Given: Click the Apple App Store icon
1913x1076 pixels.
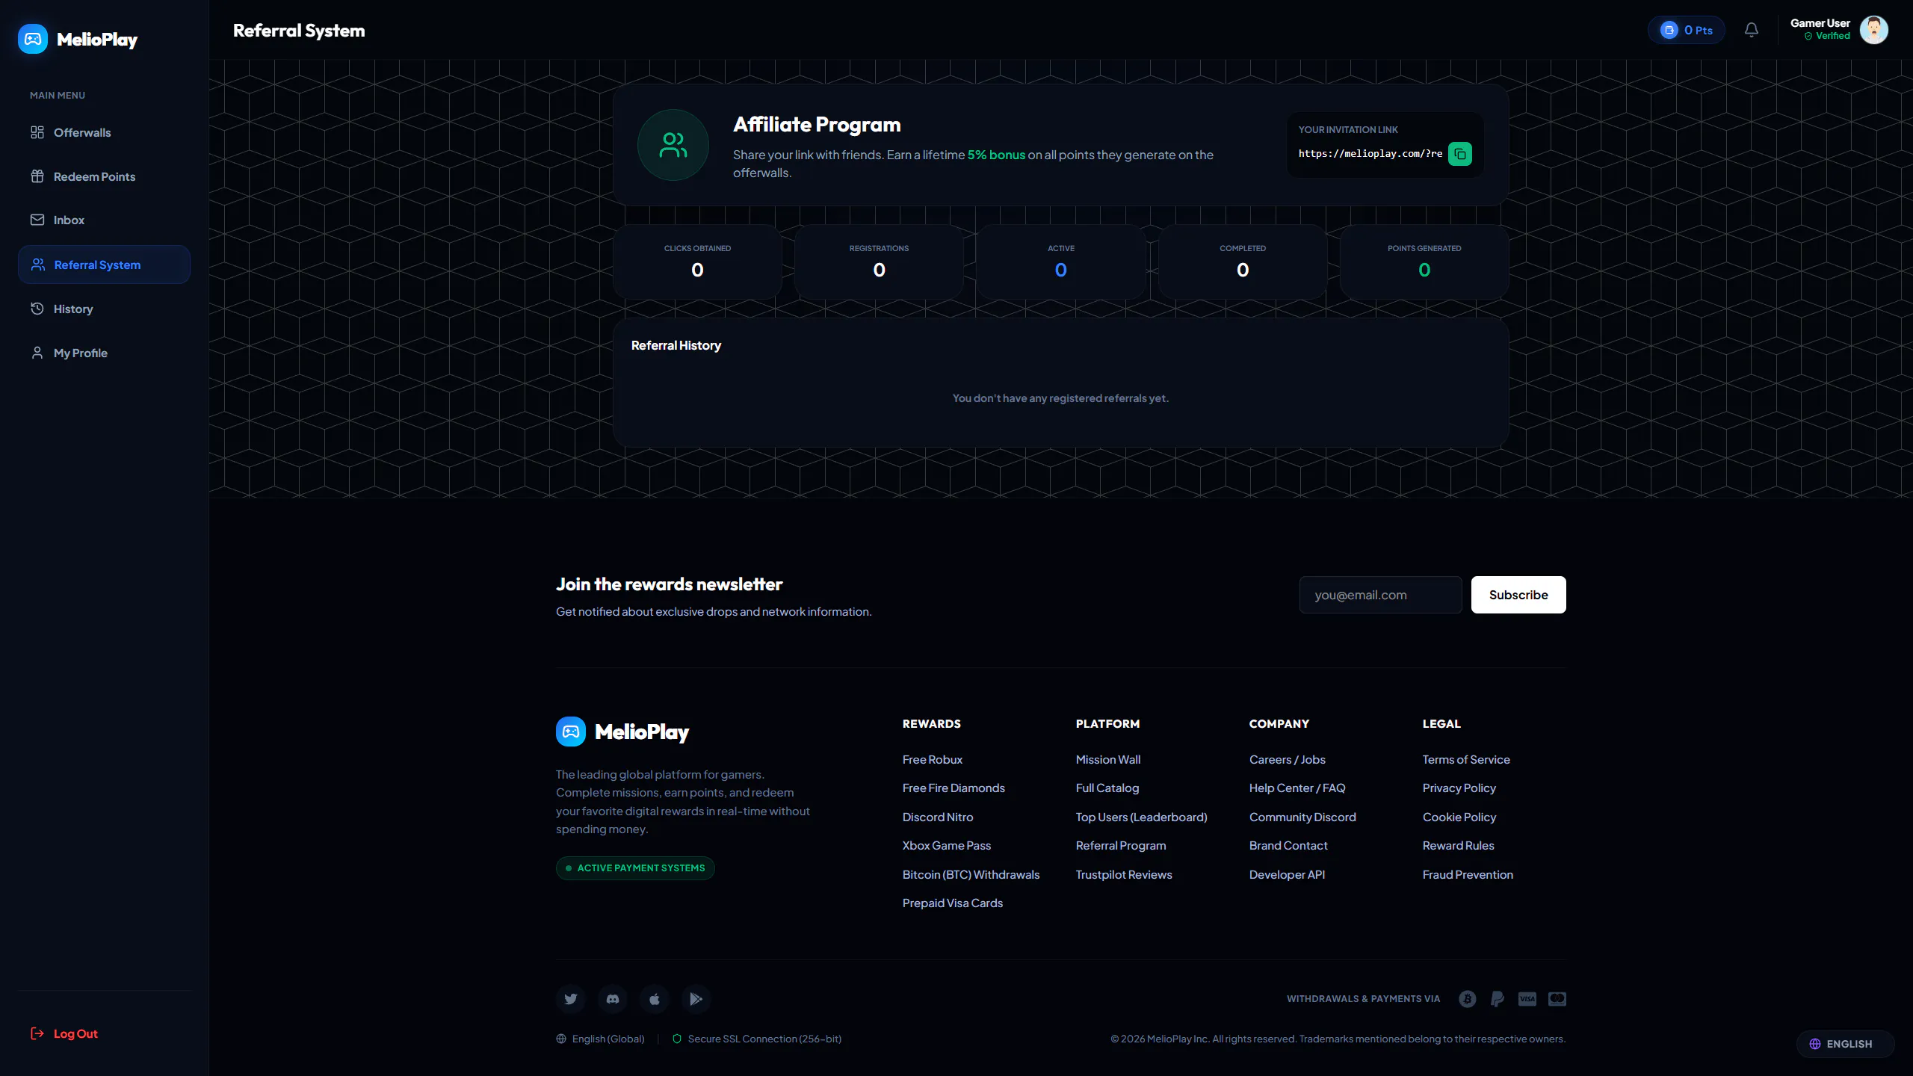Looking at the screenshot, I should tap(655, 999).
